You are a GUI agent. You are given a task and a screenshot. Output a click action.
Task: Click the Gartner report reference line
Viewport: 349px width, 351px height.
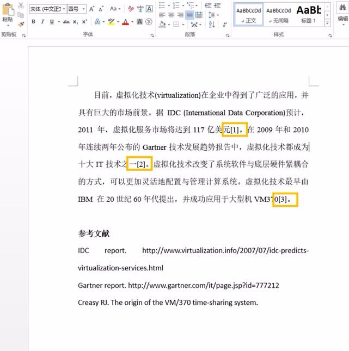[179, 285]
